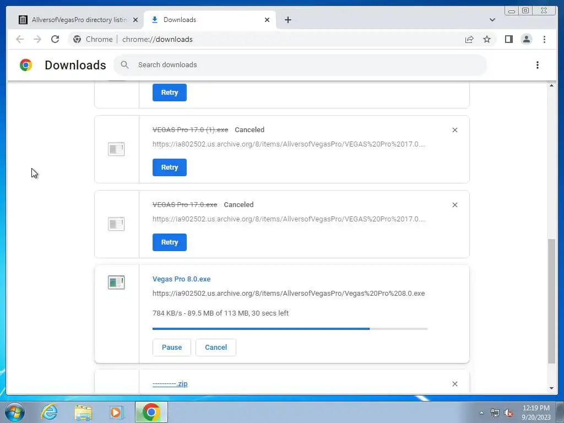
Task: Launch Internet Explorer from the taskbar
Action: [x=49, y=412]
